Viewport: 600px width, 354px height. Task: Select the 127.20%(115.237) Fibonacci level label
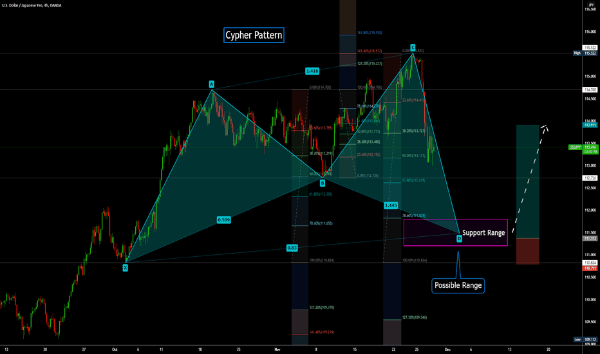(x=370, y=64)
